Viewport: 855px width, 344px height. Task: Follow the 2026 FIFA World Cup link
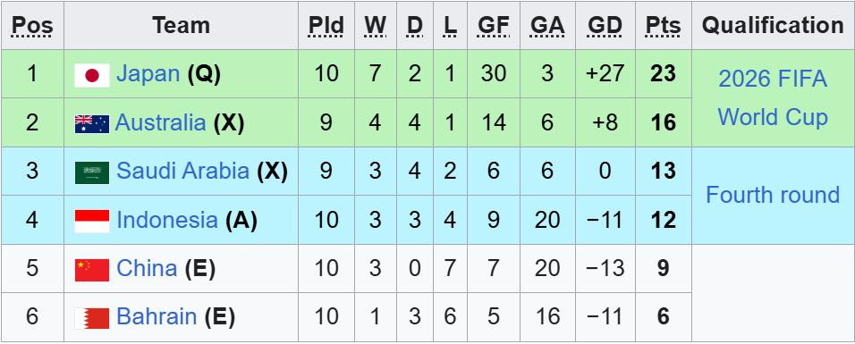[773, 98]
